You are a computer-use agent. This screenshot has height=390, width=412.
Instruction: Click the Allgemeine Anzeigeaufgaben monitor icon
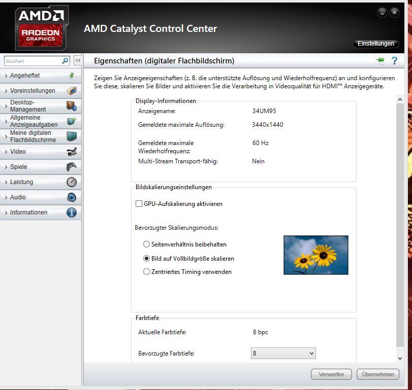[x=72, y=121]
